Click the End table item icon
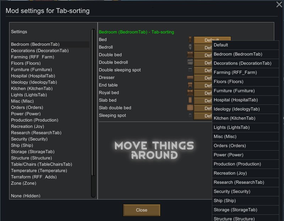Image resolution: width=284 pixels, height=221 pixels. point(190,85)
